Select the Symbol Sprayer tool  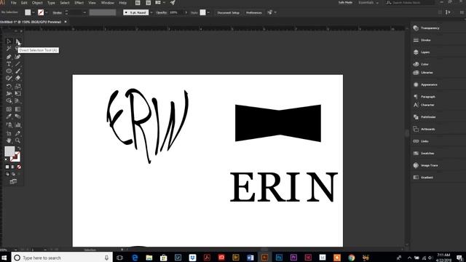click(x=9, y=124)
